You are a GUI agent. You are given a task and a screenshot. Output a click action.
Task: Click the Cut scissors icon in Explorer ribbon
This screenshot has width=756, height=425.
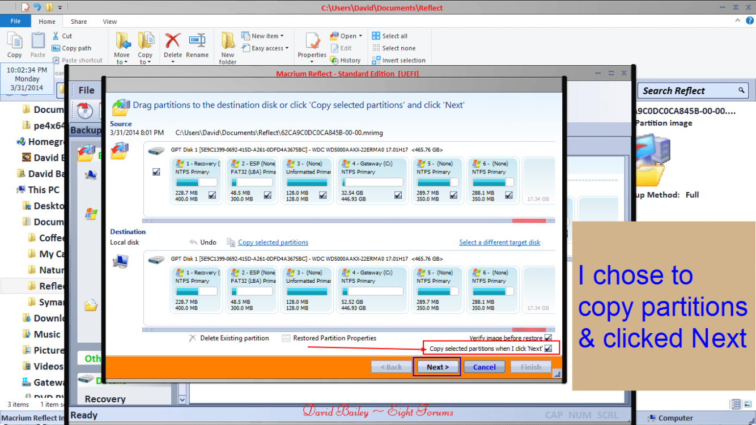(x=56, y=36)
